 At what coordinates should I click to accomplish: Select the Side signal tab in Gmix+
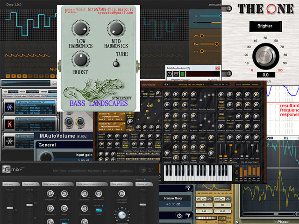pos(121,184)
